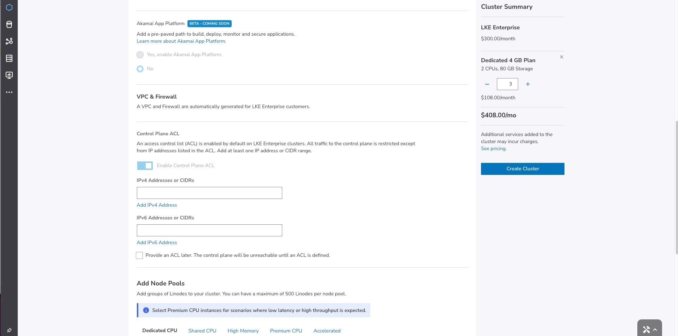The image size is (678, 336).
Task: Click the Create Cluster button
Action: click(522, 169)
